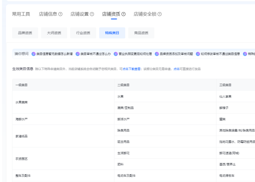Select the 特殊类目 sub-tab
Image resolution: width=255 pixels, height=182 pixels.
click(x=112, y=33)
